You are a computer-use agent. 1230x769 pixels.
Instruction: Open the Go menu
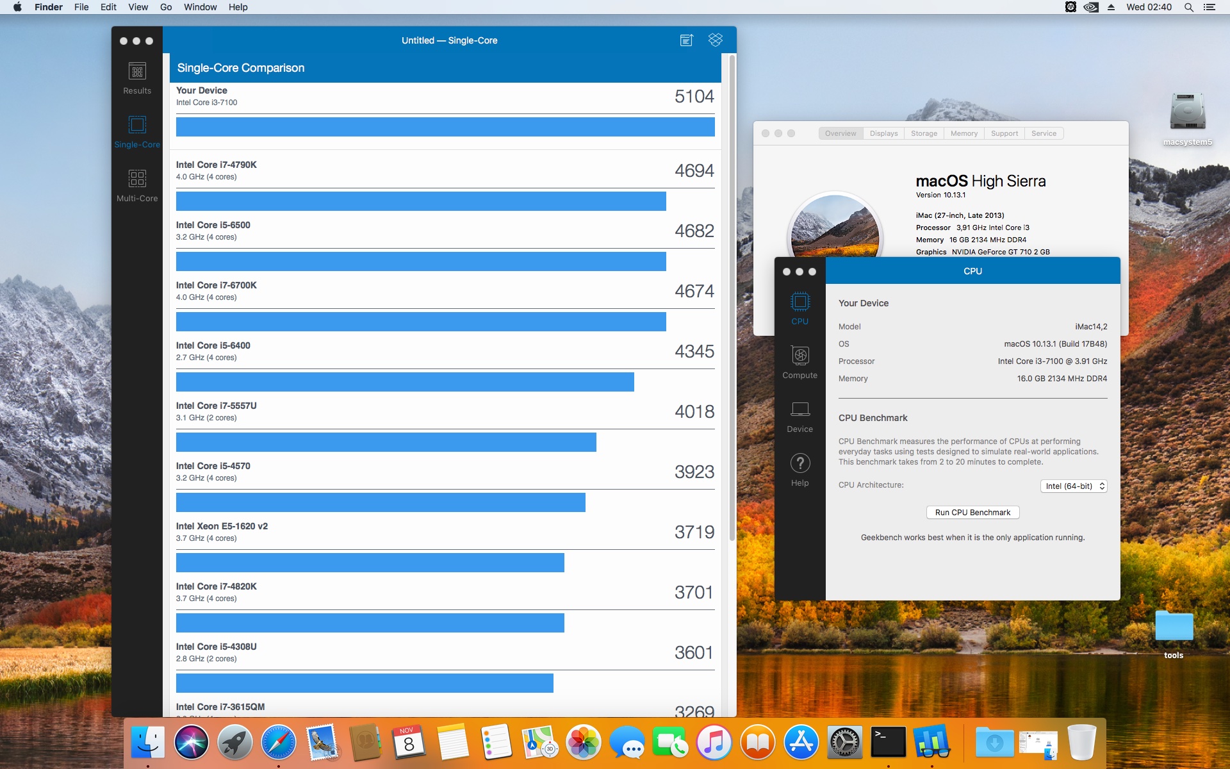166,7
